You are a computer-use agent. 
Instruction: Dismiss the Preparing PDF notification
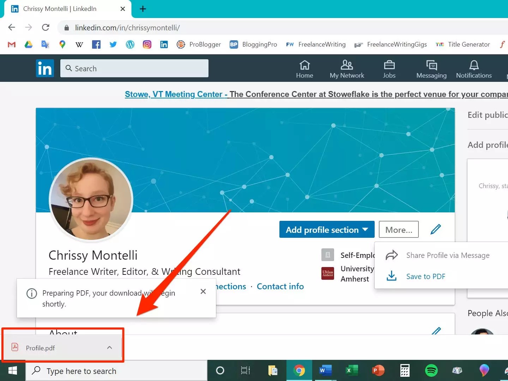[x=203, y=291]
